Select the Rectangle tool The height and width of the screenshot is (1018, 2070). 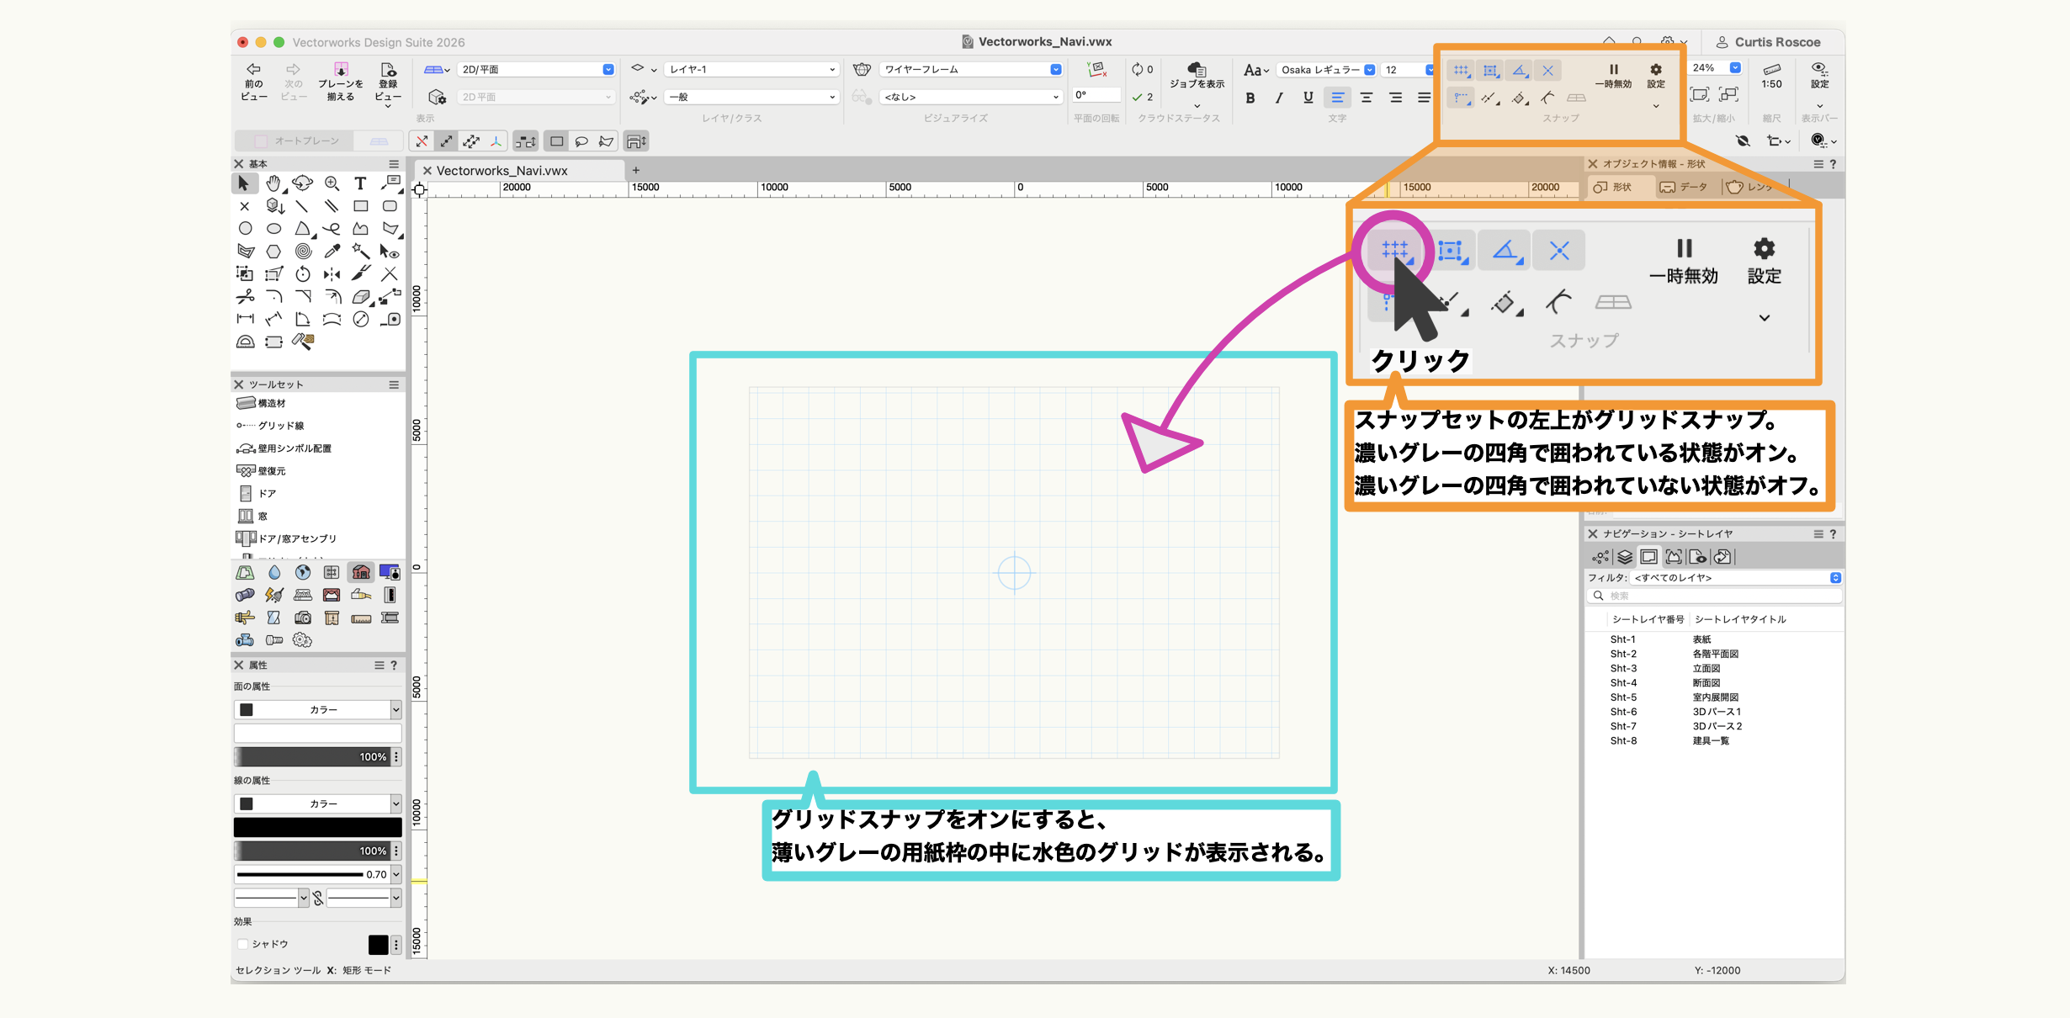(360, 206)
